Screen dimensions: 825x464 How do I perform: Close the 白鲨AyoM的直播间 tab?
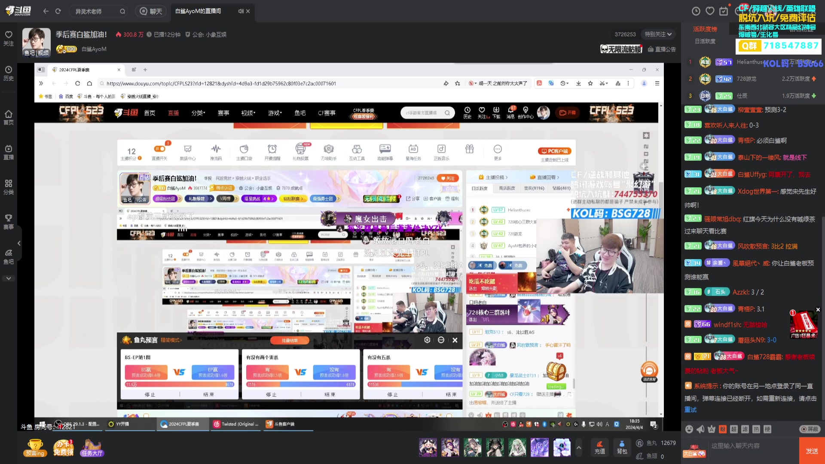tap(248, 11)
